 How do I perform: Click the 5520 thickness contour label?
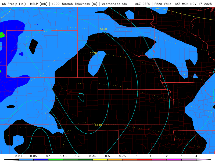(93, 53)
